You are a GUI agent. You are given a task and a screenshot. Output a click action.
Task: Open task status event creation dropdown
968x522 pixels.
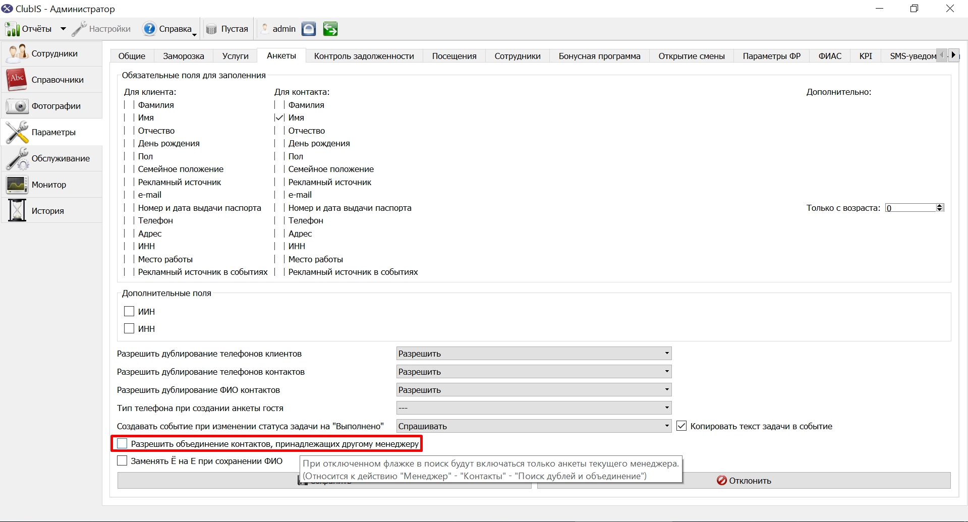tap(534, 426)
